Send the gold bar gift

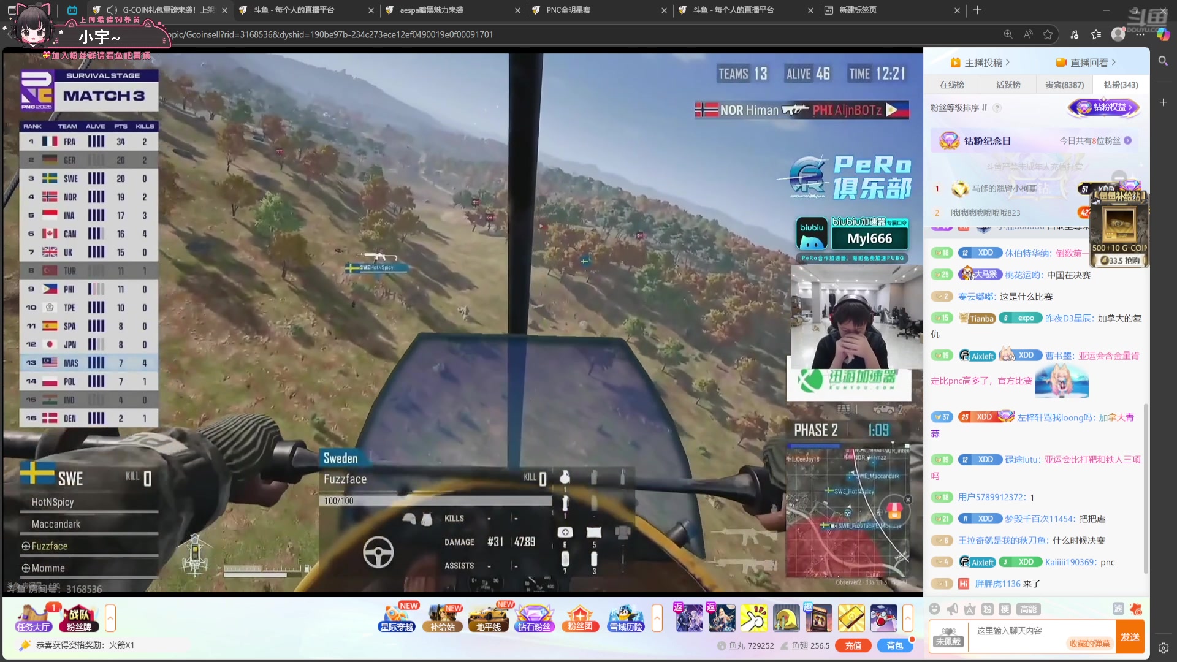tap(851, 618)
